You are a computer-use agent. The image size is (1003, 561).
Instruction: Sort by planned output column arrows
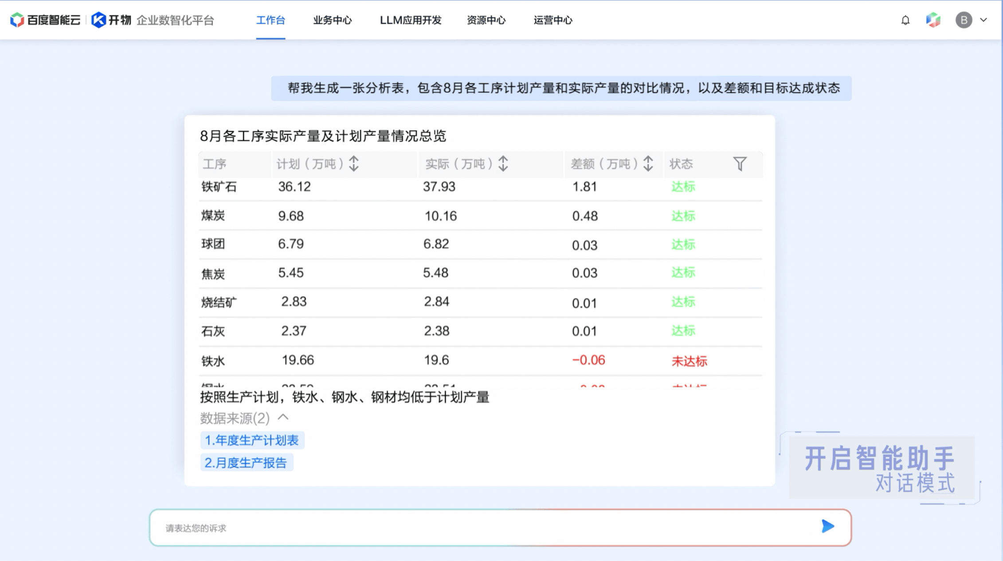coord(354,164)
